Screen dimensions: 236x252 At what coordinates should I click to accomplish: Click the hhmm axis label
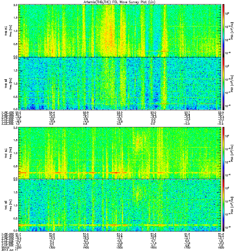(x=5, y=248)
